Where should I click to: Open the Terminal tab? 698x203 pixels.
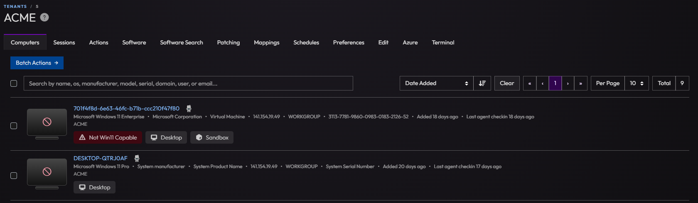443,42
